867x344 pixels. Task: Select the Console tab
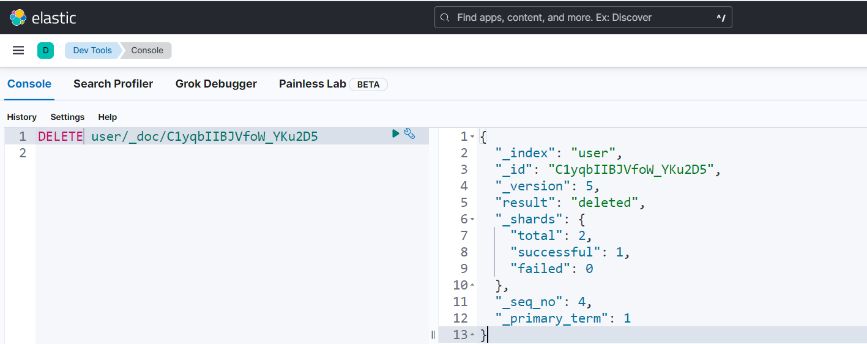(29, 84)
